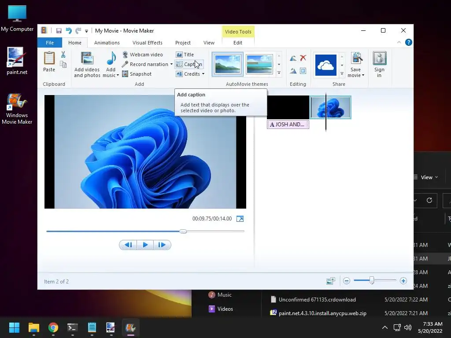Image resolution: width=451 pixels, height=338 pixels.
Task: Click the OneDrive cloud share icon
Action: (325, 65)
